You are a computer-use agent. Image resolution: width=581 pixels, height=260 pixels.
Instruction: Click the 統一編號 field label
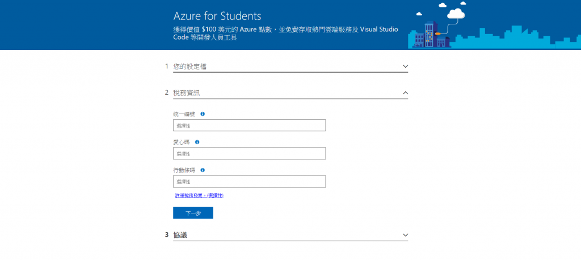pos(184,114)
